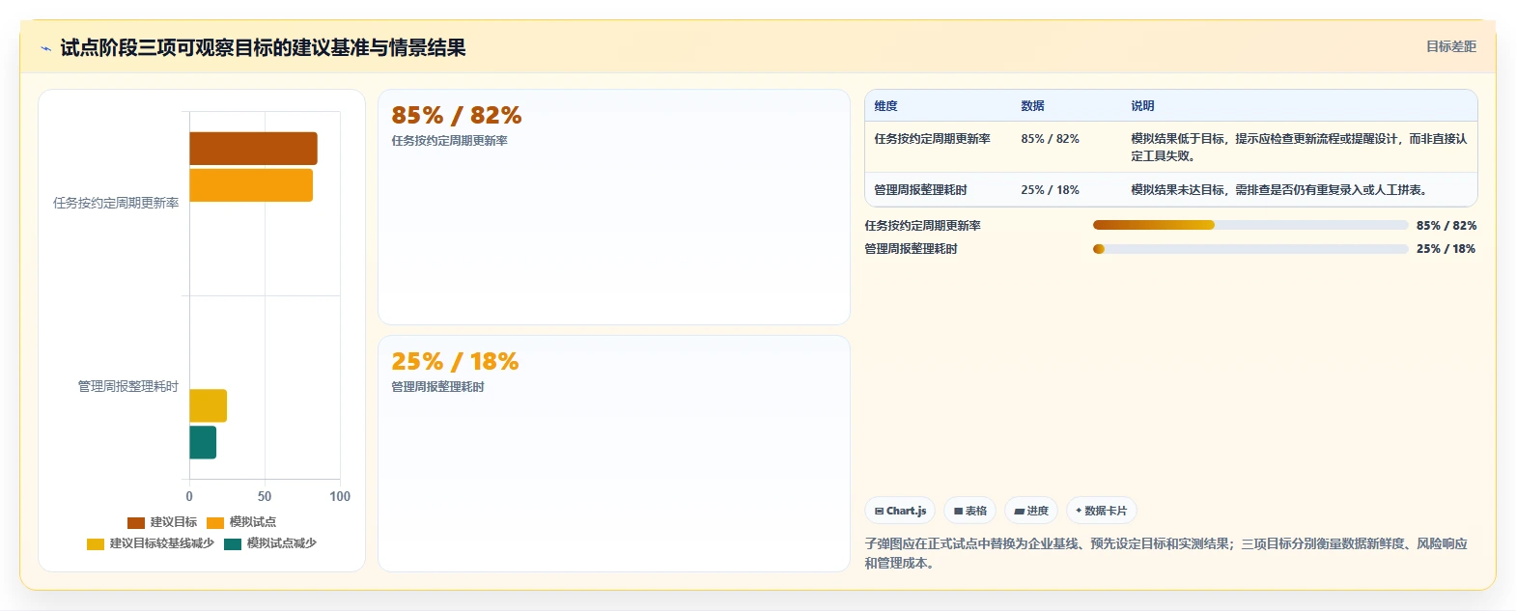
Task: Click the footnote starting 子弹图应在正式试点中
Action: 1165,553
